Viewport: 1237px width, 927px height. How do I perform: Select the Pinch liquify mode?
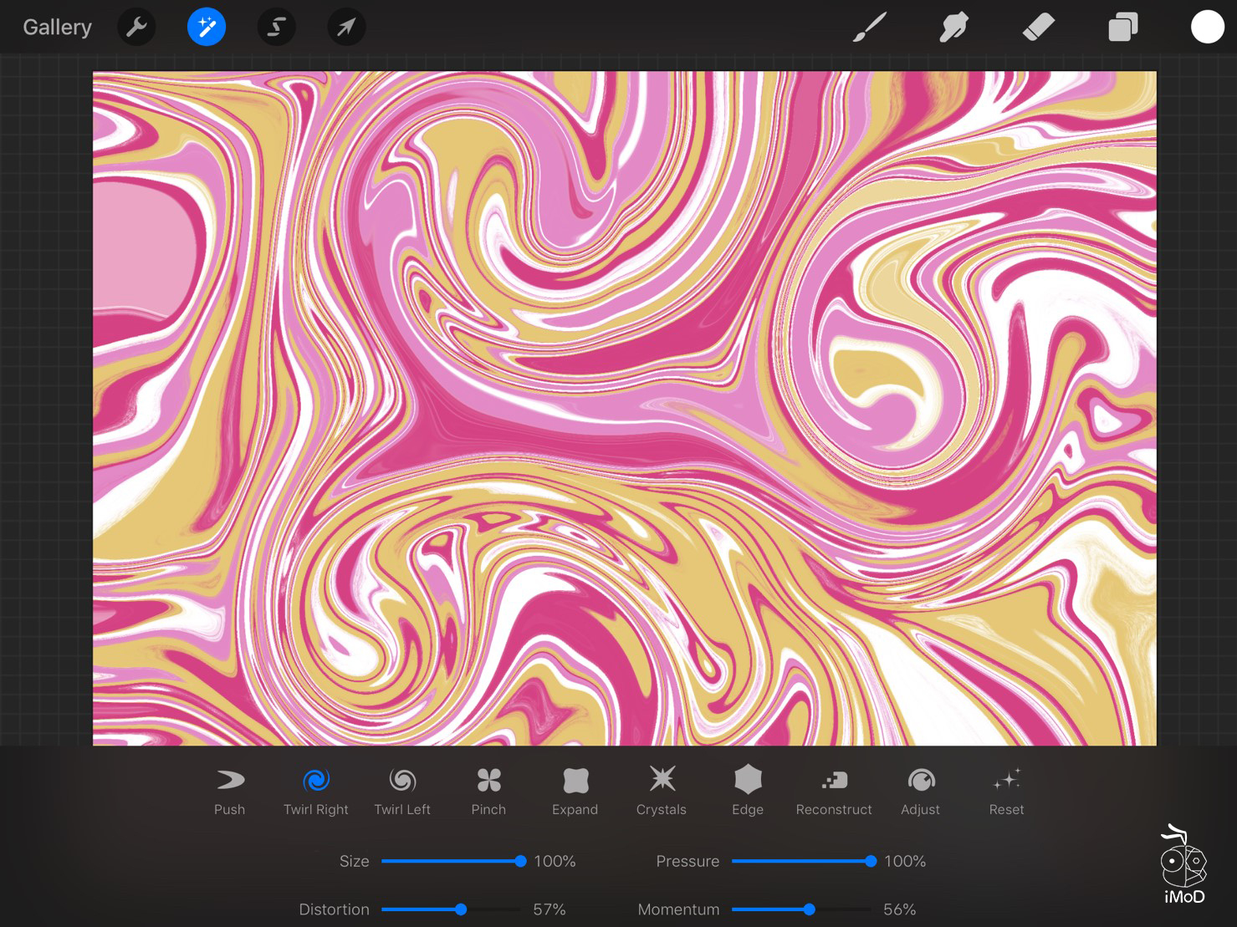(488, 790)
